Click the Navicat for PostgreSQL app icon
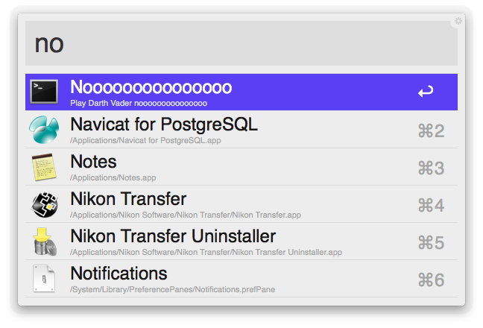483x328 pixels. 44,129
